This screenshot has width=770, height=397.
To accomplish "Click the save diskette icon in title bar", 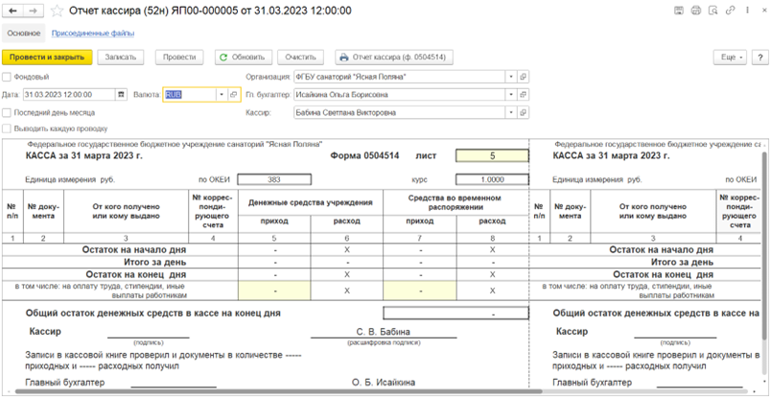I will (679, 11).
